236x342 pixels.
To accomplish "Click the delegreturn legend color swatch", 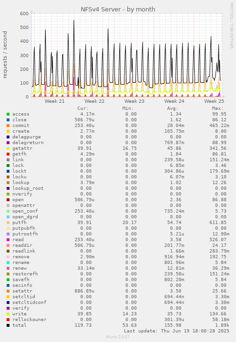I will [x=8, y=143].
